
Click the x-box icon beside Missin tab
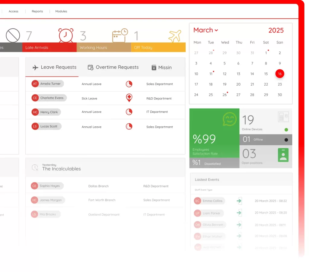pyautogui.click(x=154, y=68)
